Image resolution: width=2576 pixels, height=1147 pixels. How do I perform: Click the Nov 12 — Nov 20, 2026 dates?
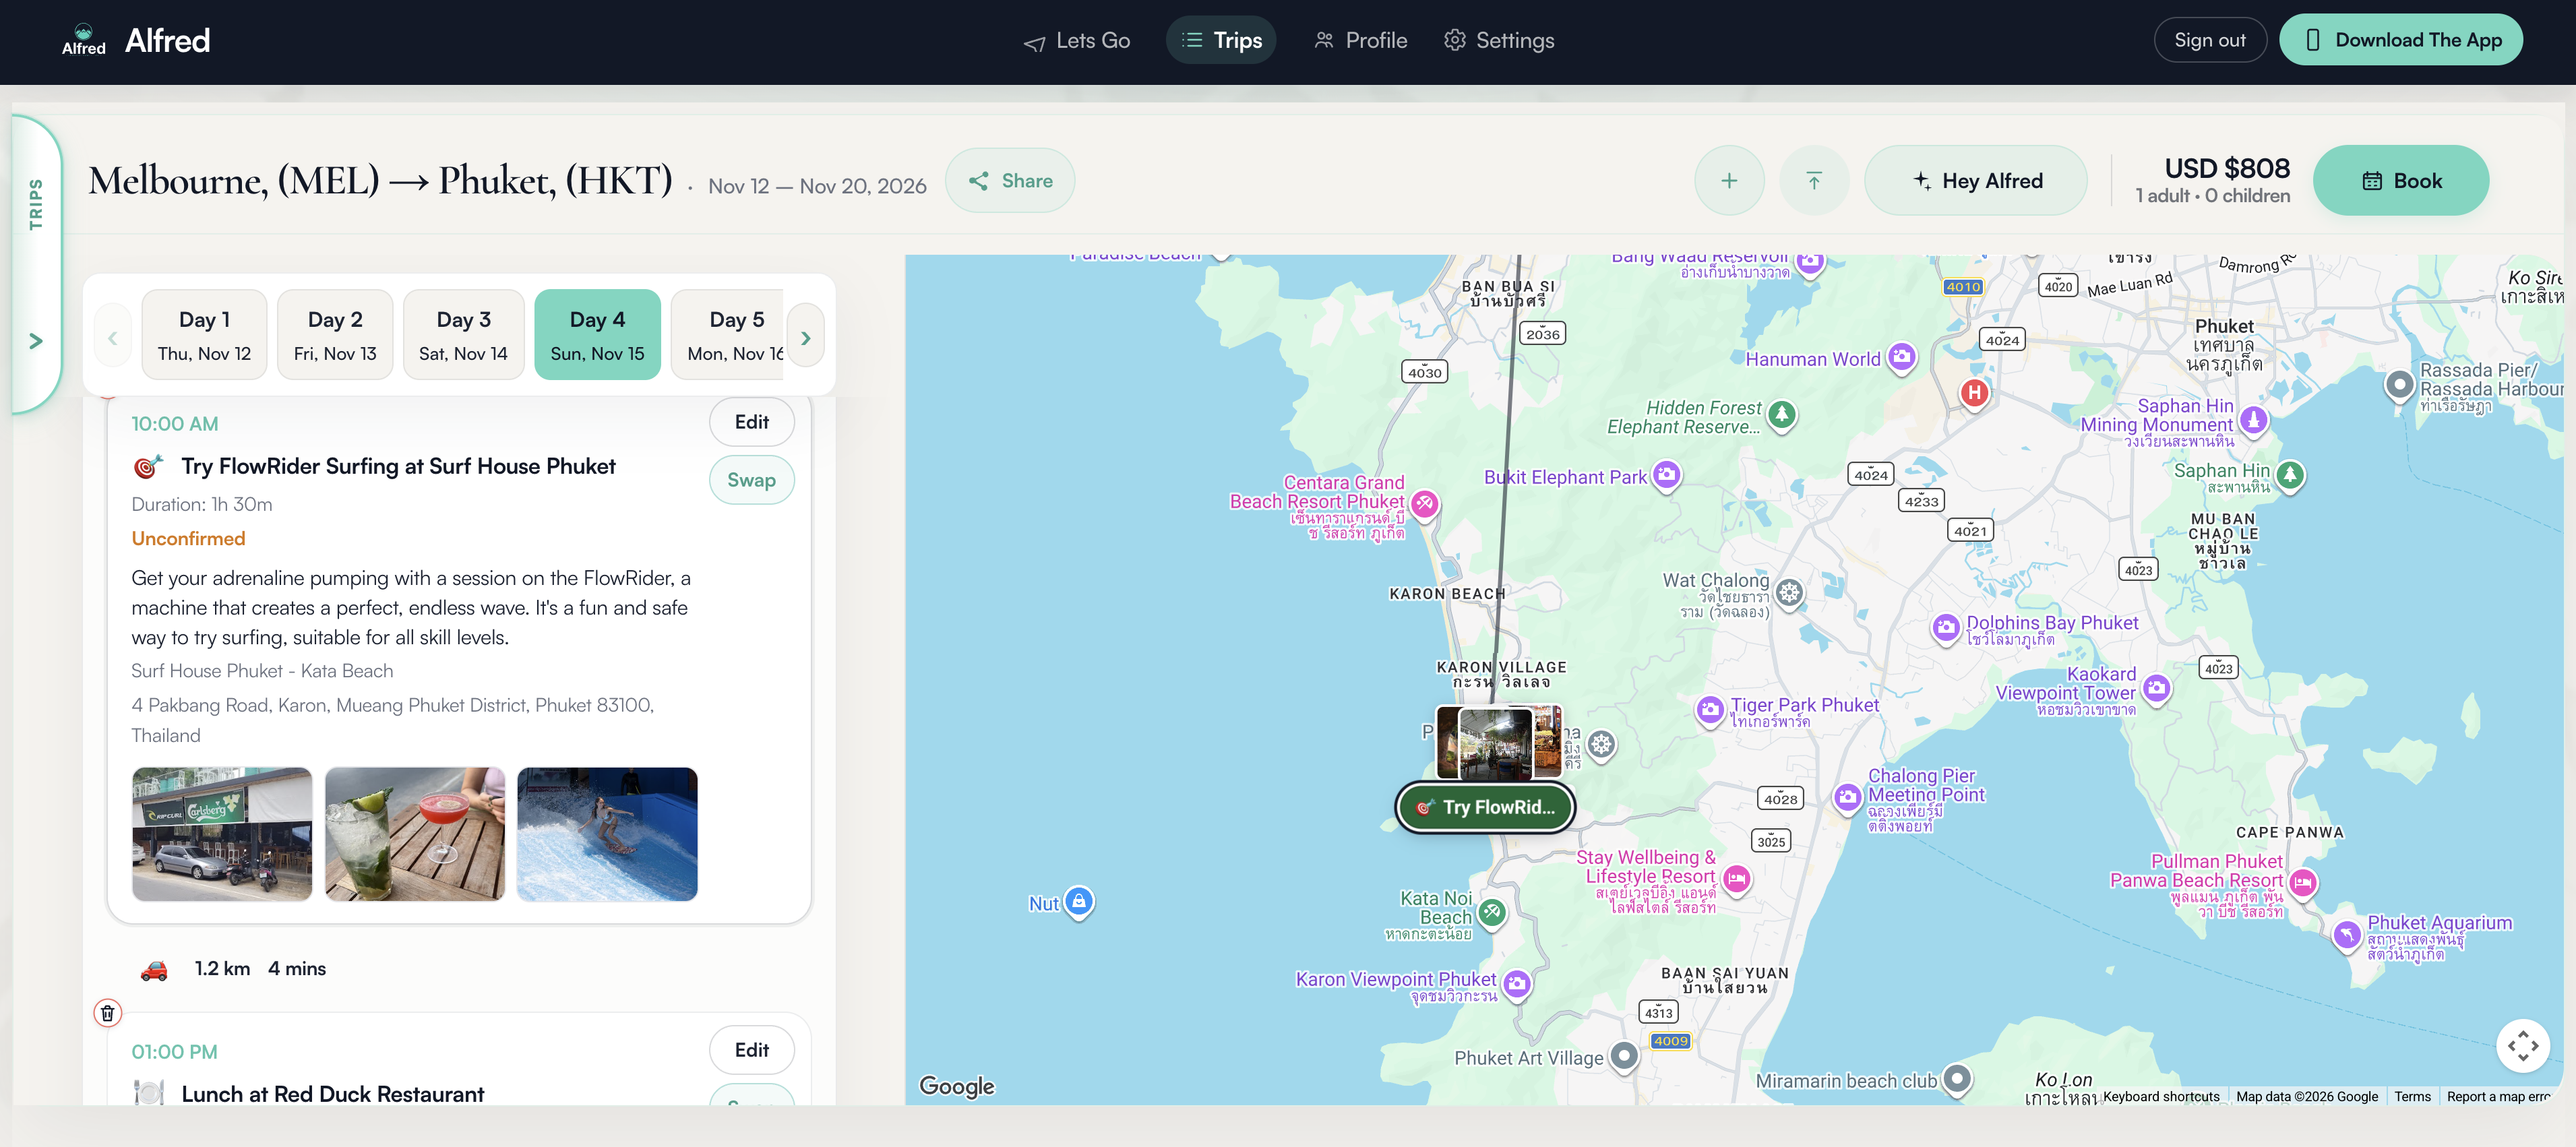(817, 186)
